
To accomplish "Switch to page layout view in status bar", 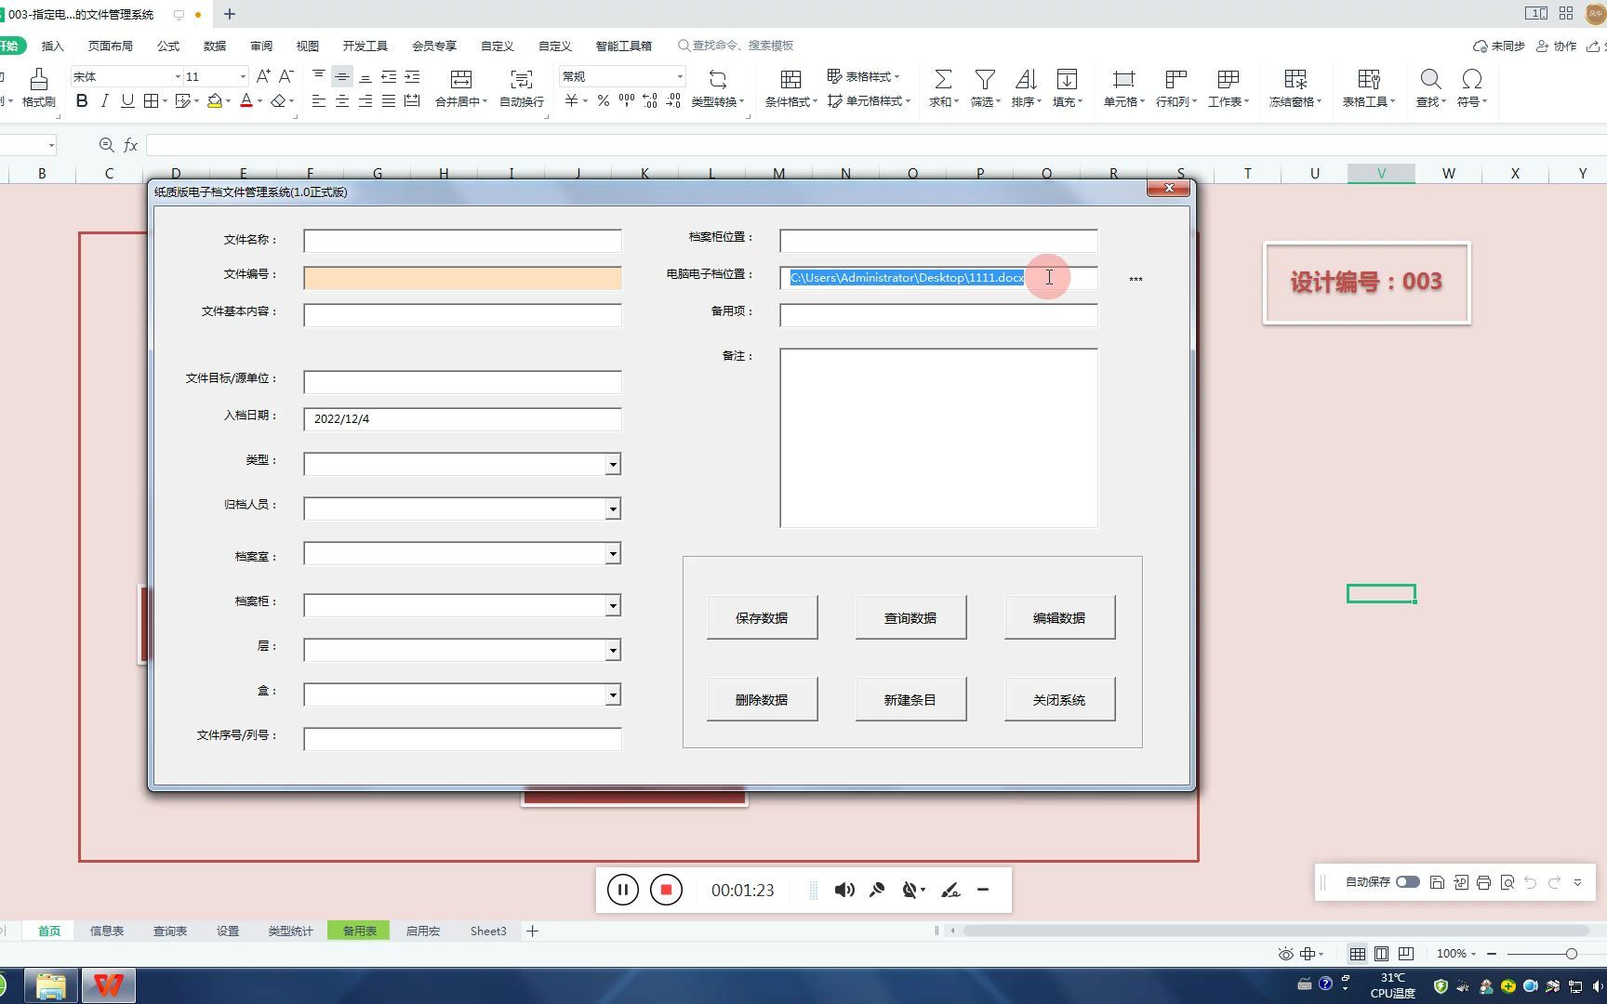I will pyautogui.click(x=1382, y=954).
